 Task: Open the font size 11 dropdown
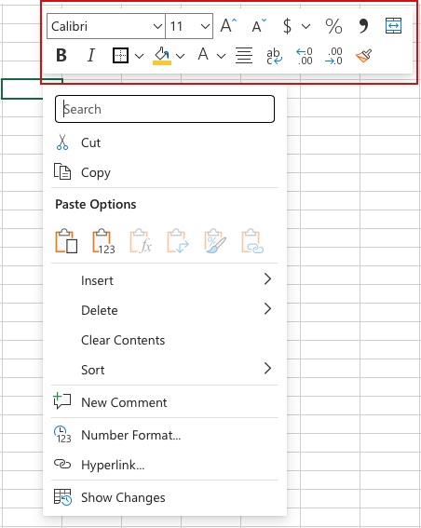click(189, 26)
